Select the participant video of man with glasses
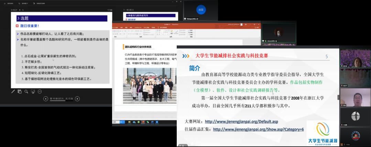Viewport: 371px width, 147px height. click(x=355, y=97)
